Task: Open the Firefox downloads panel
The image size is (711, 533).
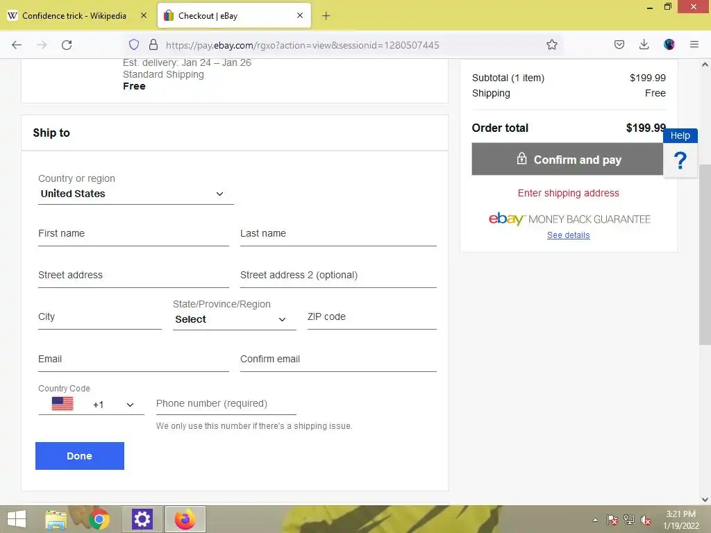Action: [x=644, y=44]
